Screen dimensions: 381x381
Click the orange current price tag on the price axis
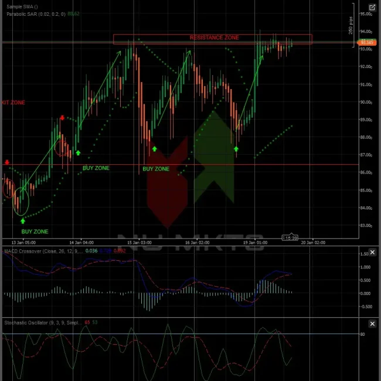(x=368, y=43)
